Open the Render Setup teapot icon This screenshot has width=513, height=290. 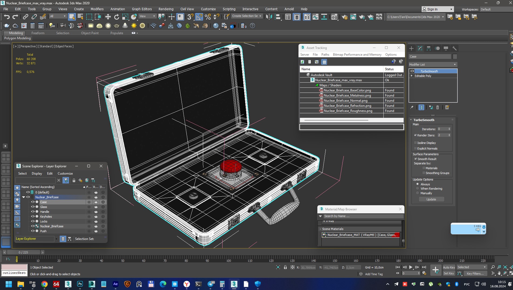344,17
